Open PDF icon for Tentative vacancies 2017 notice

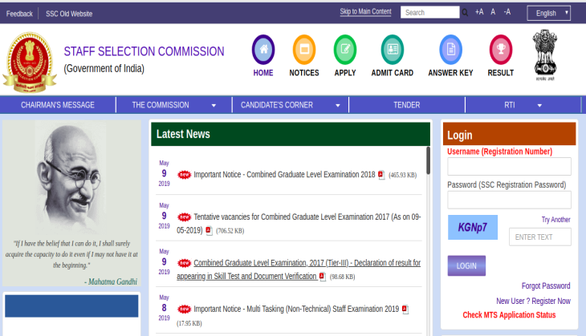pos(209,231)
